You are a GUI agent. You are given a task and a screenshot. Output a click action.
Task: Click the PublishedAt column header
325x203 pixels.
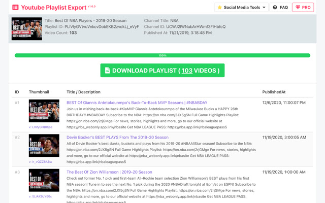[274, 92]
